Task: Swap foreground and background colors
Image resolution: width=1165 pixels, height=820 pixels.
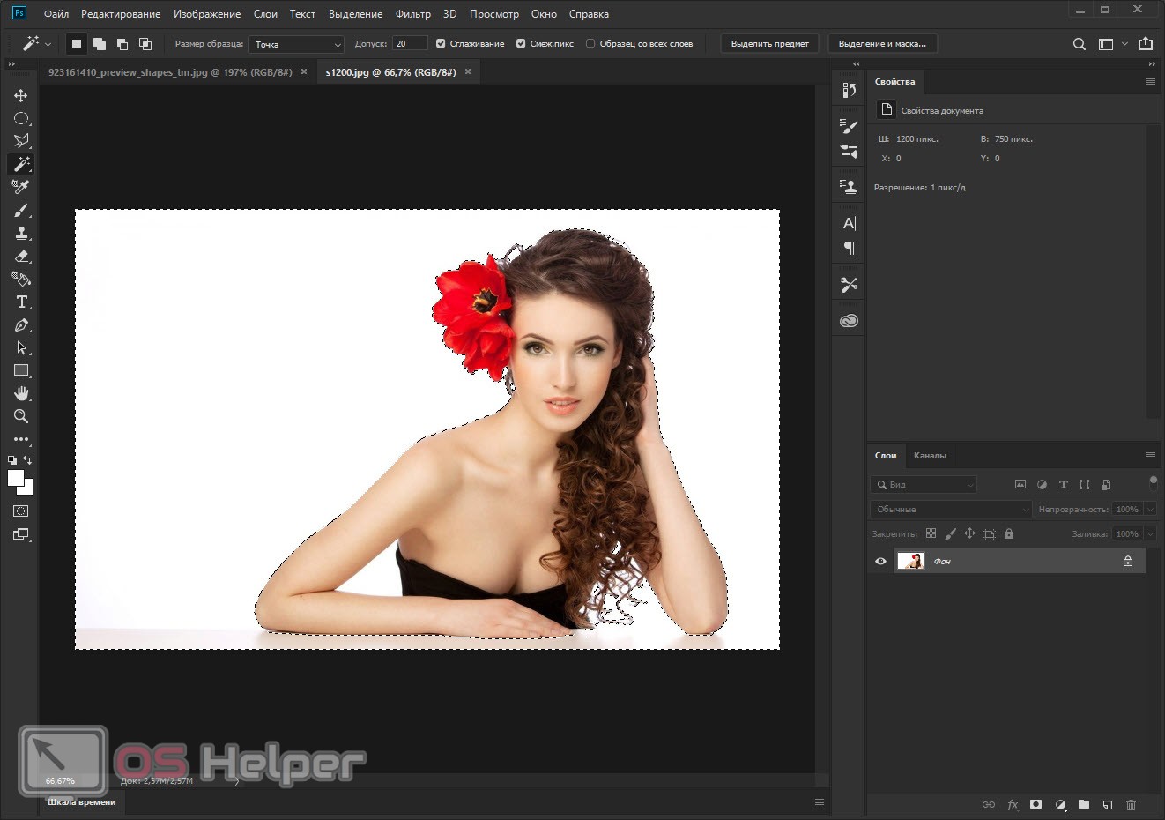Action: (x=27, y=459)
